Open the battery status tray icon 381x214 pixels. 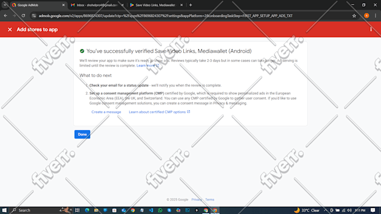coord(337,210)
